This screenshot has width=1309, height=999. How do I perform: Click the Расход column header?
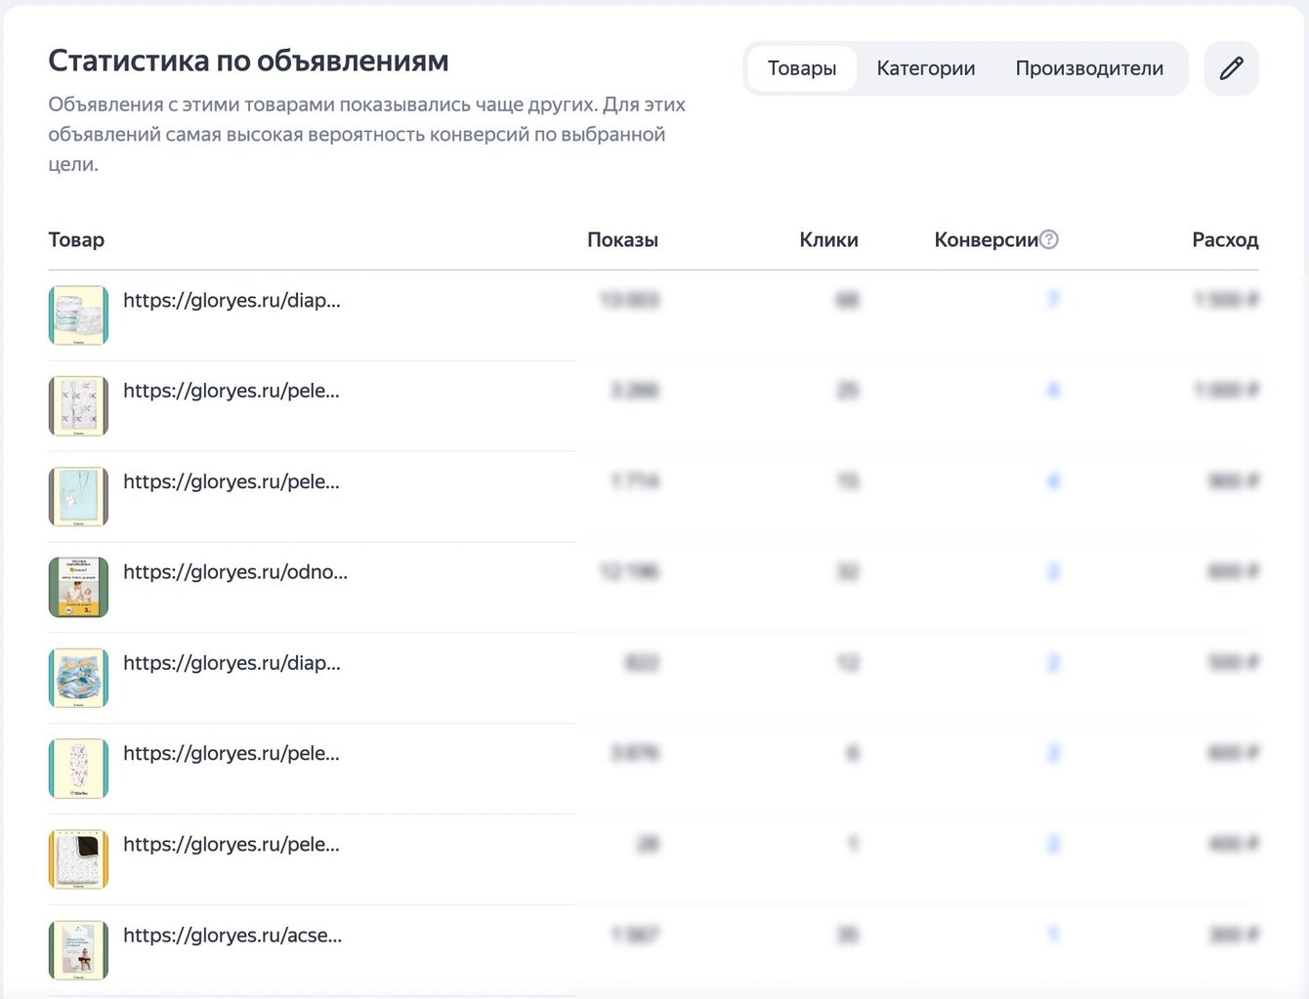1225,239
